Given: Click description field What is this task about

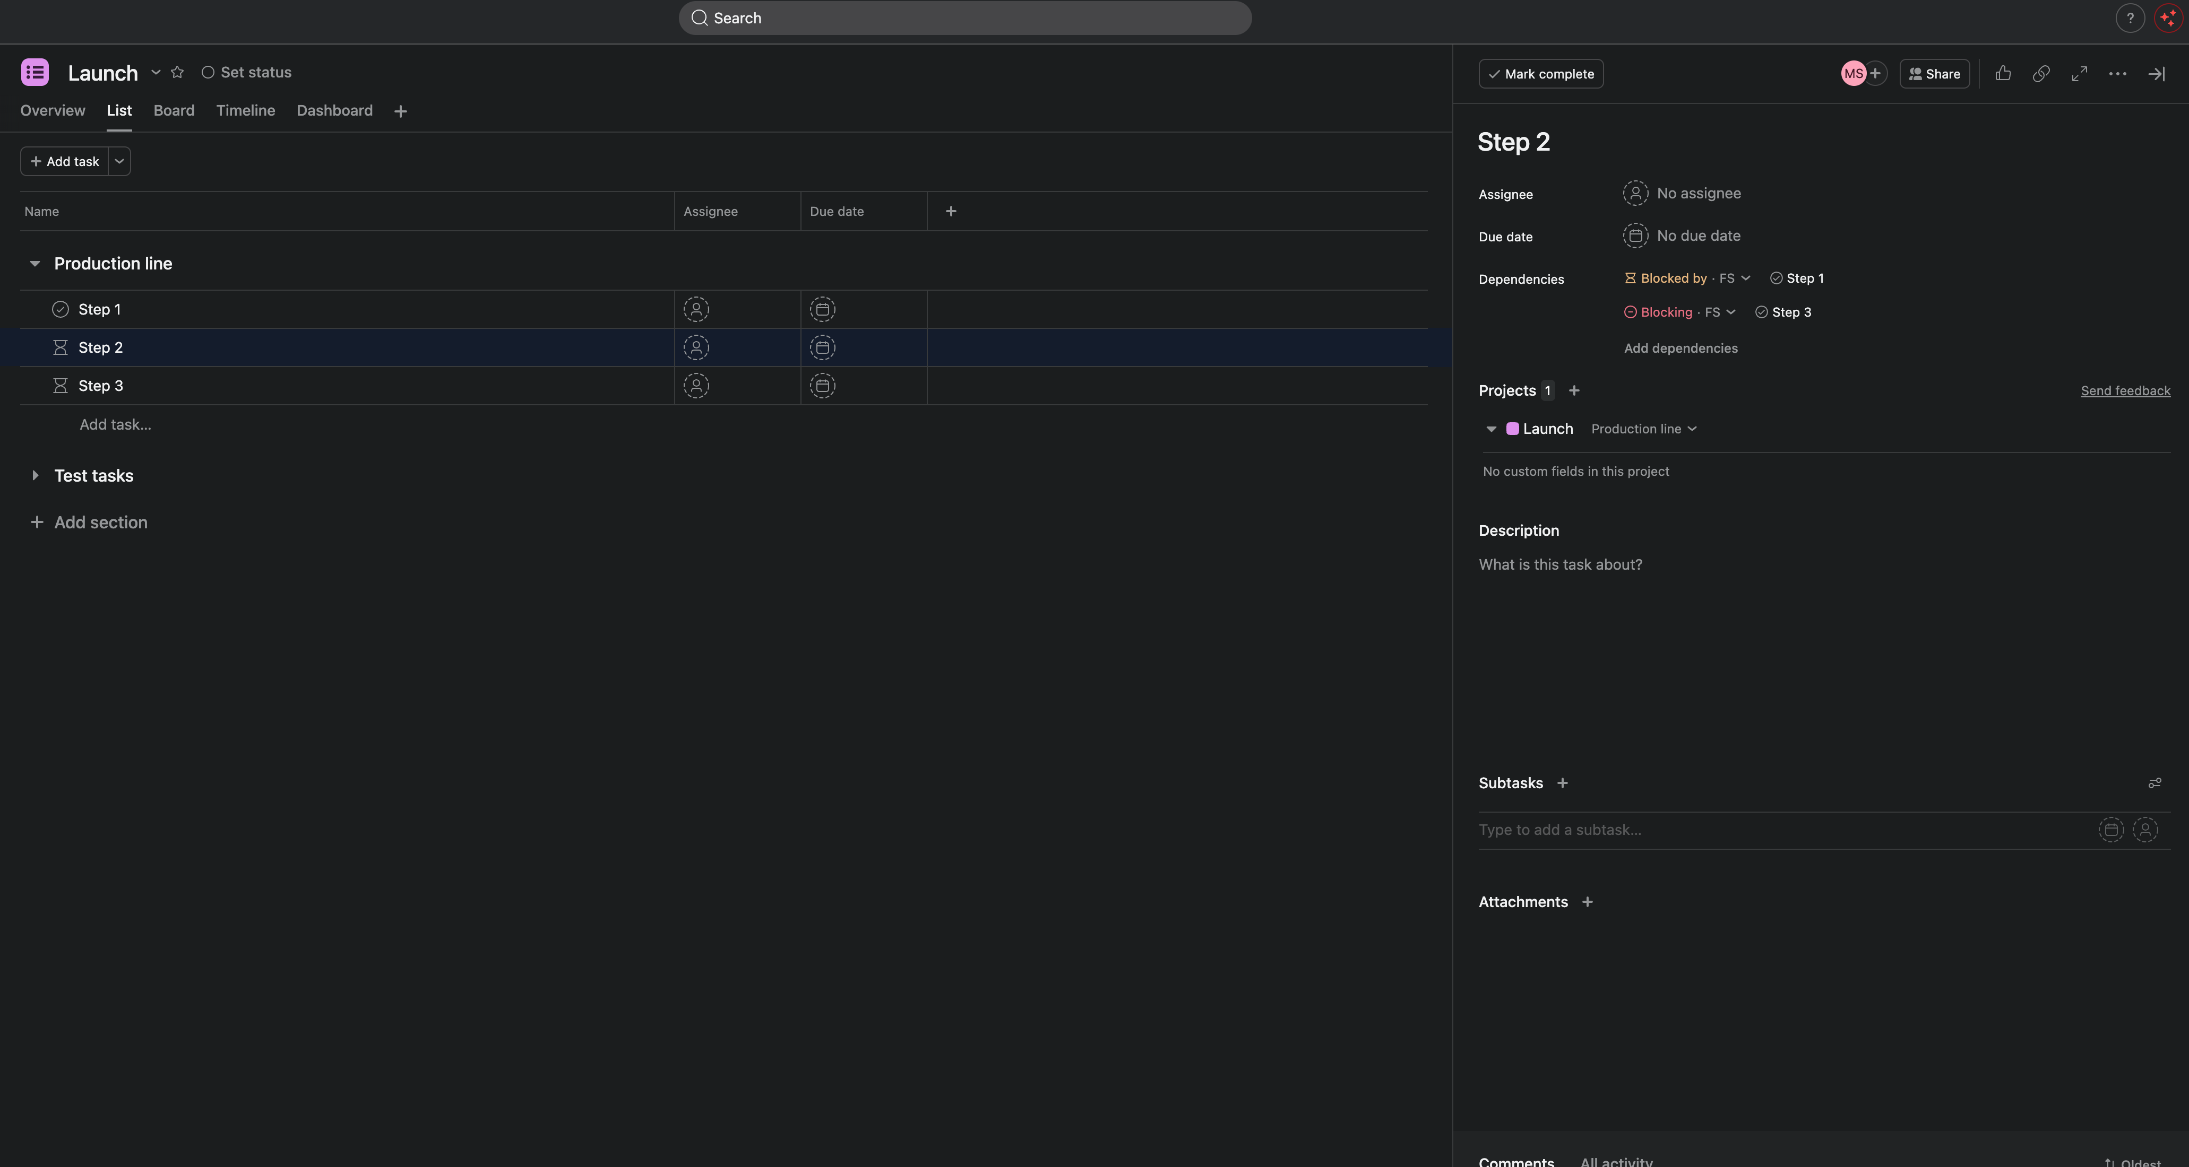Looking at the screenshot, I should (x=1560, y=565).
